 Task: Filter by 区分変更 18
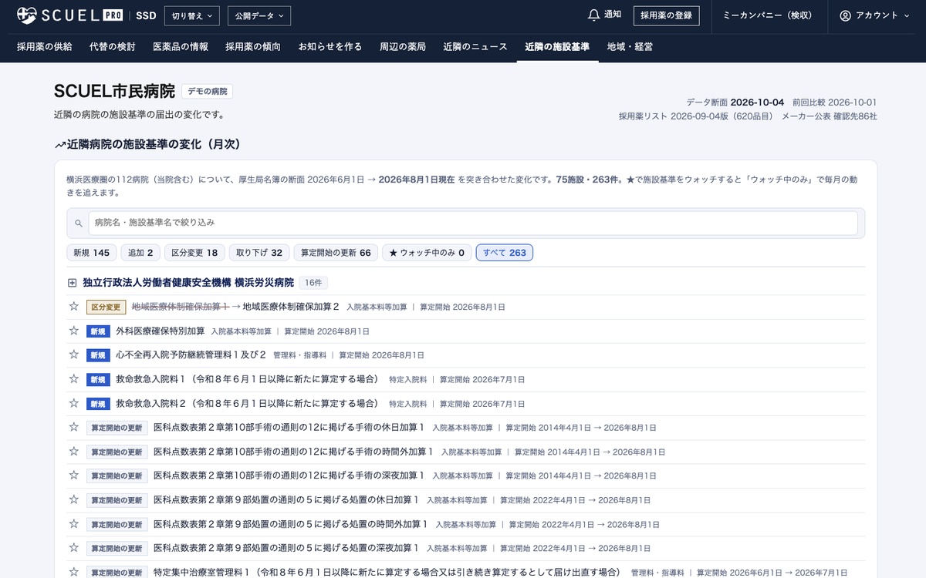click(x=194, y=253)
